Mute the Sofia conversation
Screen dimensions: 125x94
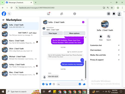click(101, 37)
